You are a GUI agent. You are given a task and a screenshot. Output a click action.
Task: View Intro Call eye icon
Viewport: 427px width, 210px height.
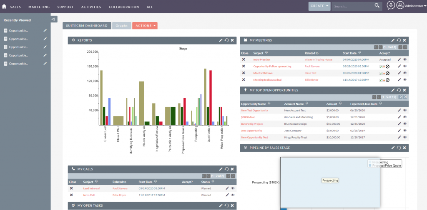(233, 195)
